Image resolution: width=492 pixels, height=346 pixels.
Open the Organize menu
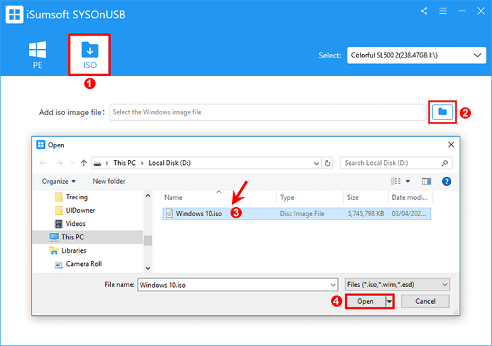(58, 181)
